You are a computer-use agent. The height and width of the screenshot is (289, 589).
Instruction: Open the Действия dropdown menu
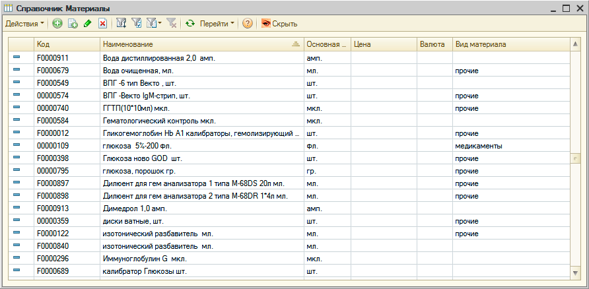pyautogui.click(x=25, y=23)
